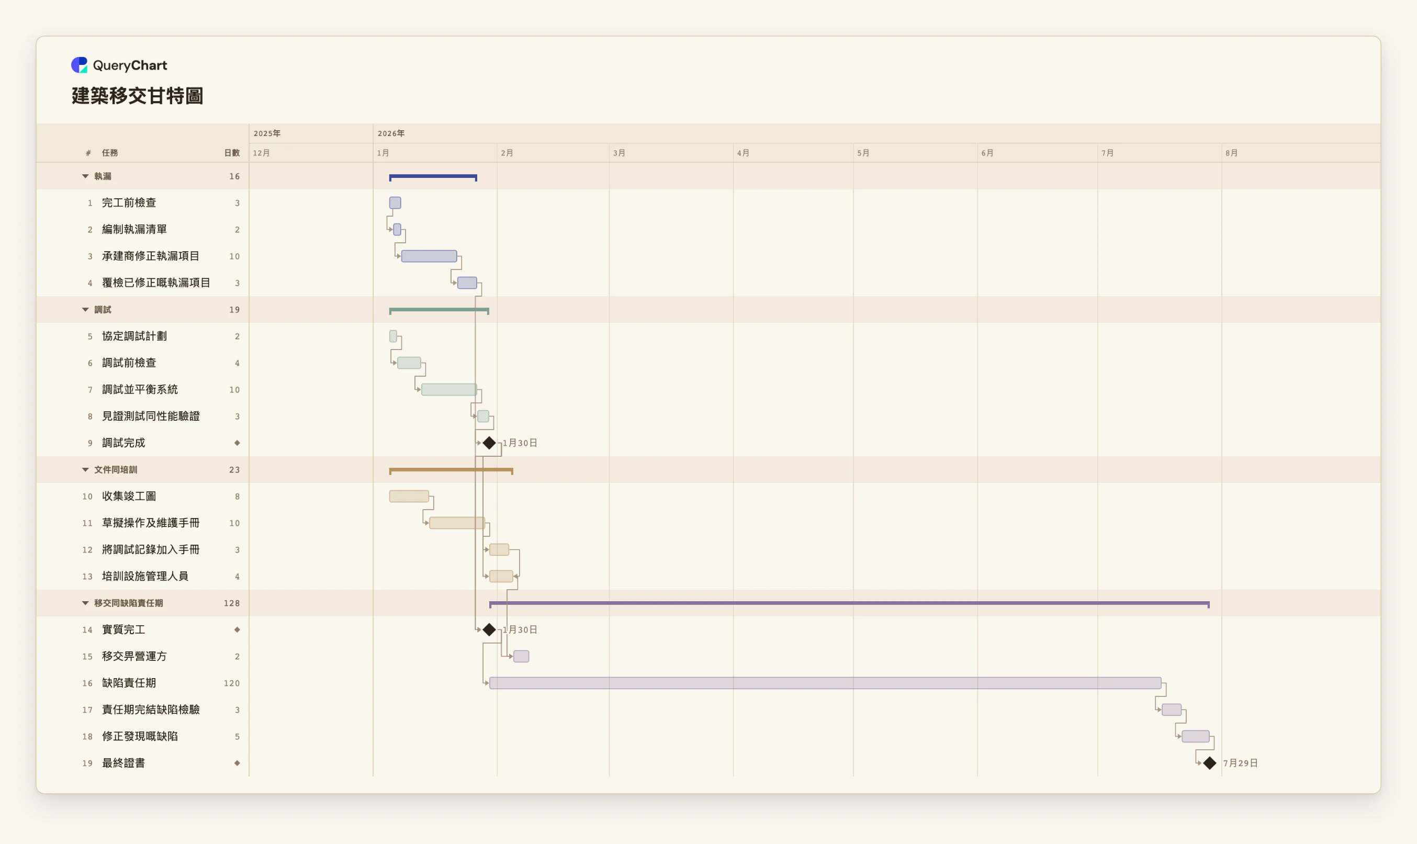Screen dimensions: 1417x844
Task: Click the 12月 month header
Action: (x=262, y=153)
